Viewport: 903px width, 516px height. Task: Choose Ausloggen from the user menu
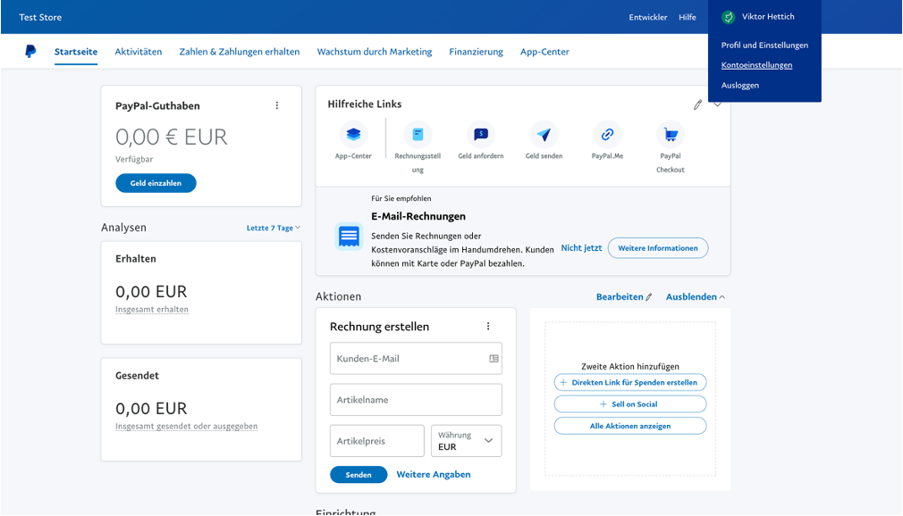(740, 85)
